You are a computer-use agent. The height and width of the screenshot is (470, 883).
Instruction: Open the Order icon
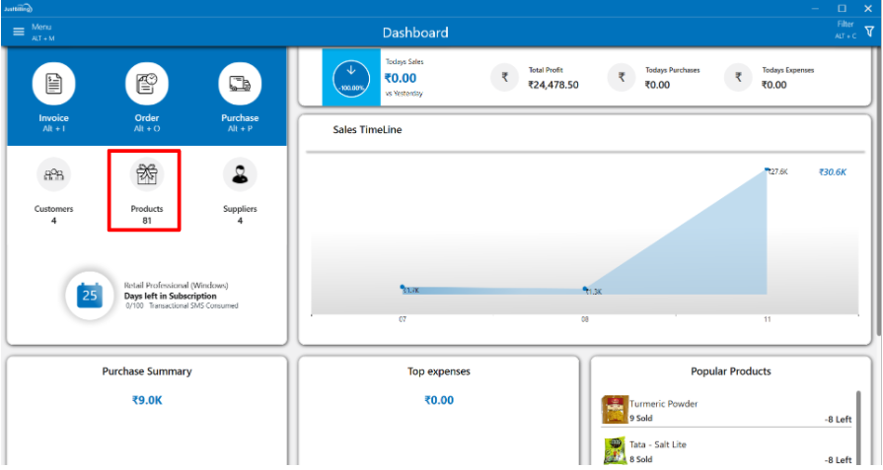pyautogui.click(x=147, y=85)
